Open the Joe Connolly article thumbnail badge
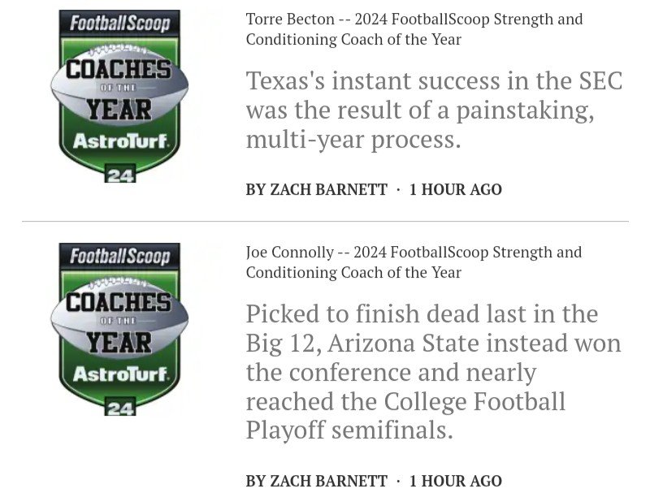Viewport: 650px width, 497px height. 119,329
